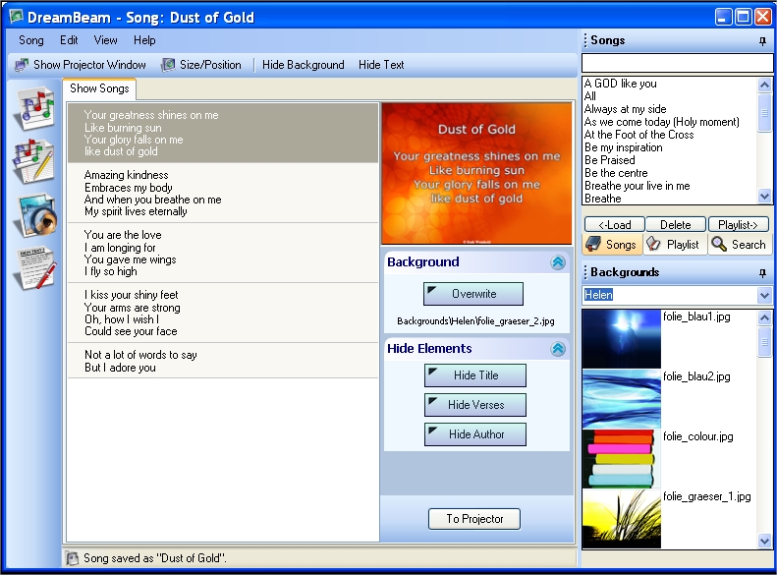Select verse "Amazing kindness"

click(x=223, y=193)
